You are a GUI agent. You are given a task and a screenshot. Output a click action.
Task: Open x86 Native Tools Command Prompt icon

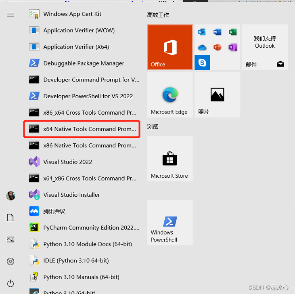34,145
